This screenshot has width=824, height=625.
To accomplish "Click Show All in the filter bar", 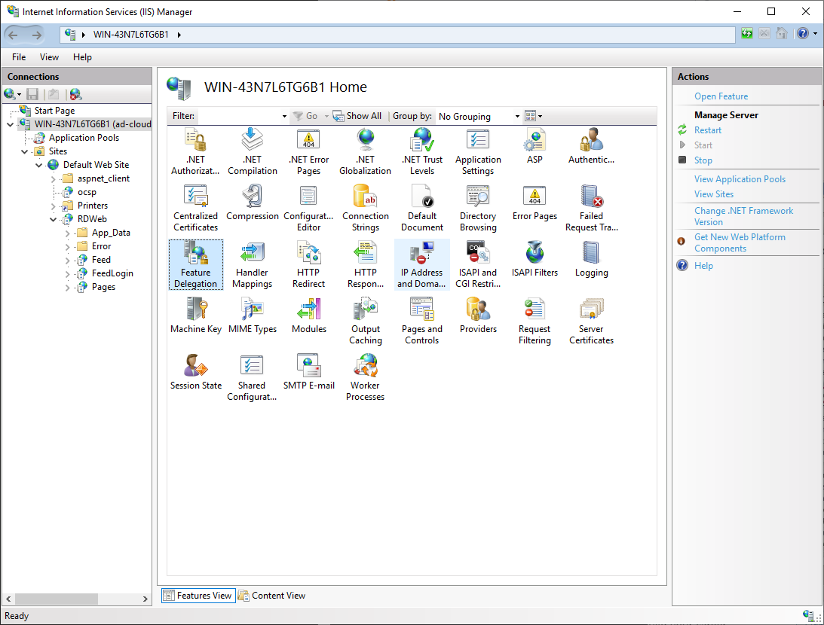I will (x=358, y=116).
